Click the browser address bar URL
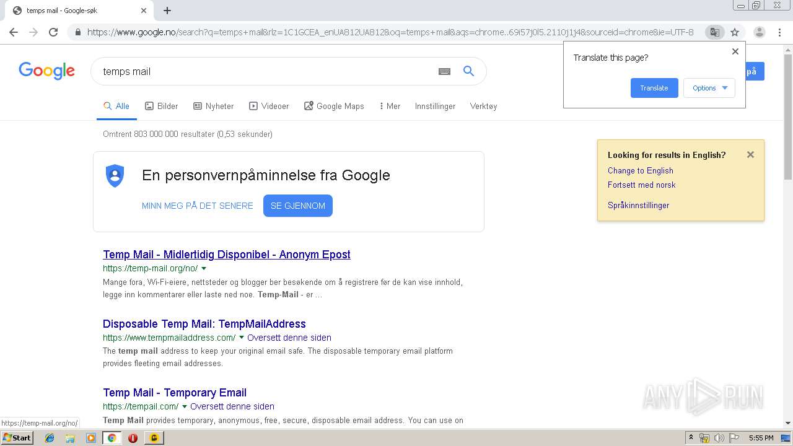 pos(390,32)
